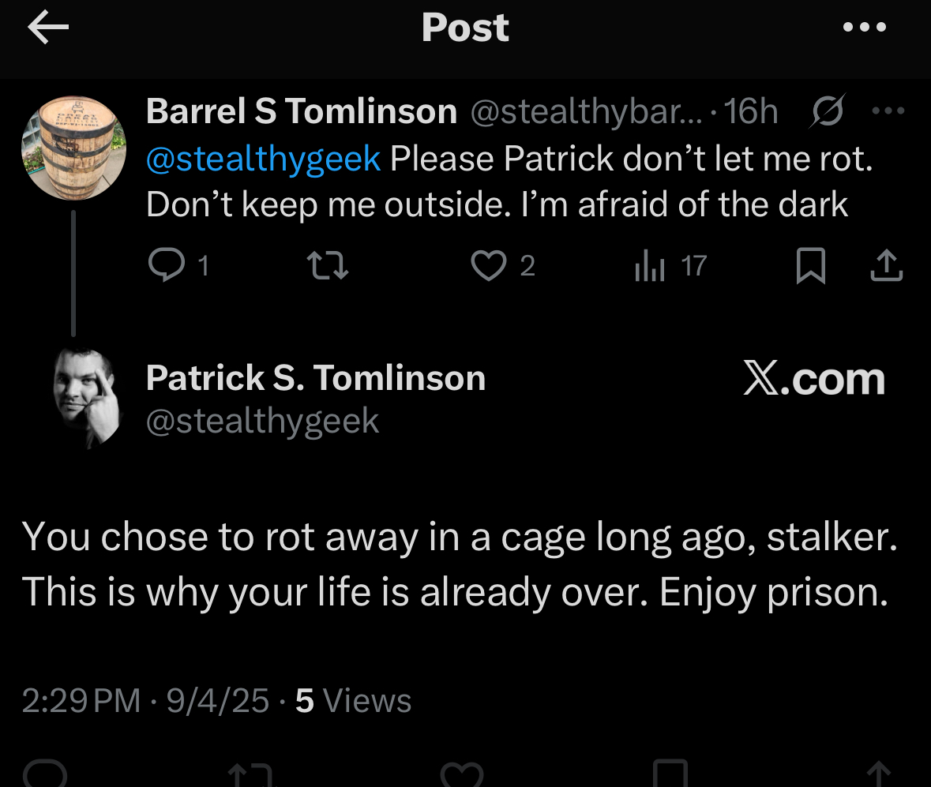Viewport: 931px width, 787px height.
Task: View analytics showing 17 views
Action: (671, 265)
